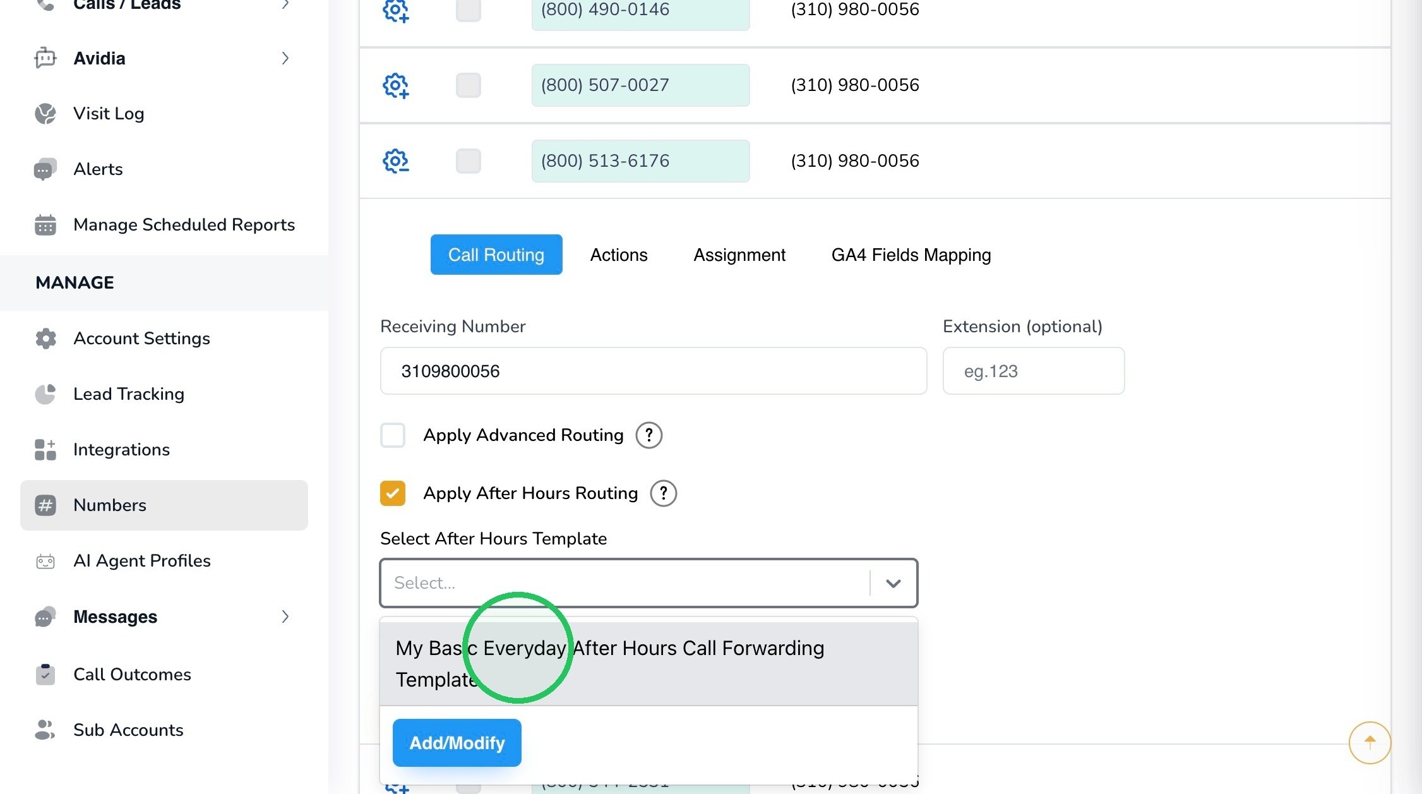The image size is (1422, 794).
Task: Open the Assignment tab
Action: [739, 255]
